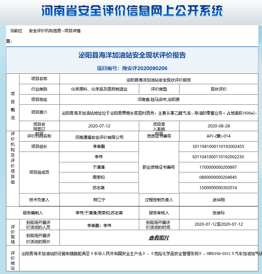Select certificate number 1500000000302014

click(x=218, y=188)
